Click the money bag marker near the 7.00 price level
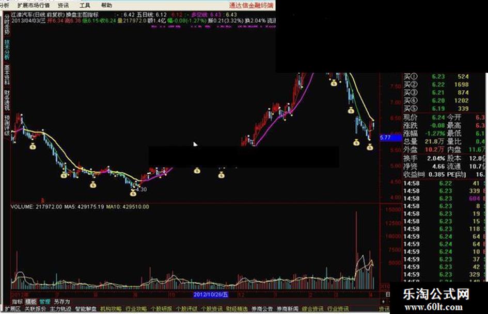The image size is (488, 314). (351, 110)
